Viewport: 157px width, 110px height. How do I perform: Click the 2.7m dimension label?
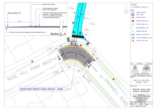(89, 80)
